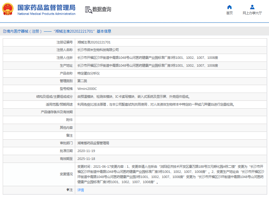Click registrant name 长沙市微米生物科技有限公司
Screen dimensions: 269x197
click(x=98, y=50)
